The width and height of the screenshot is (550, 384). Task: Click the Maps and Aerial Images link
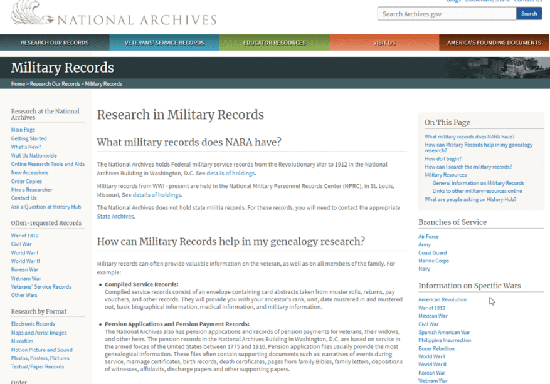39,333
